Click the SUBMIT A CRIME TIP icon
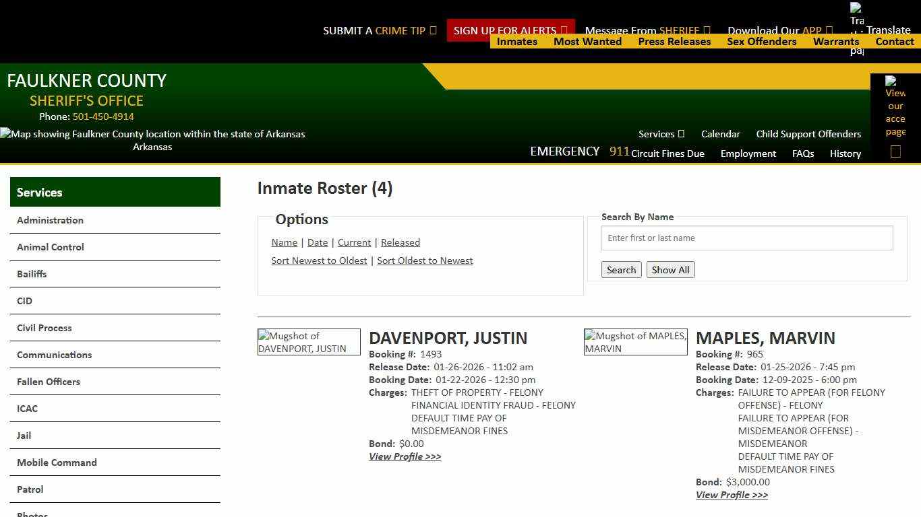This screenshot has height=517, width=921. point(435,30)
